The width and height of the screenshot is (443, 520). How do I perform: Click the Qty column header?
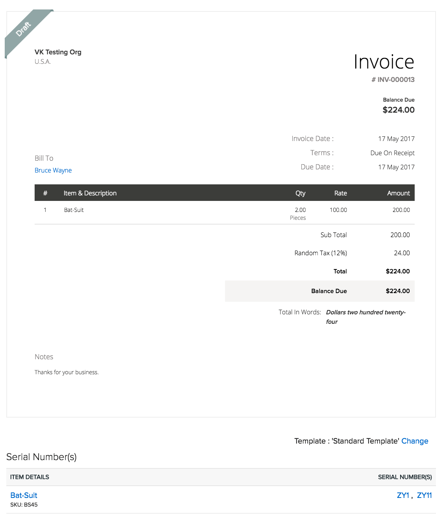[300, 193]
